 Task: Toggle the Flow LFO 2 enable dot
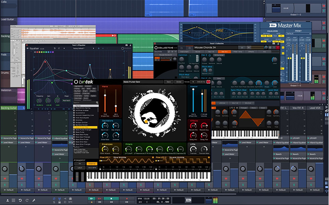coord(209,157)
